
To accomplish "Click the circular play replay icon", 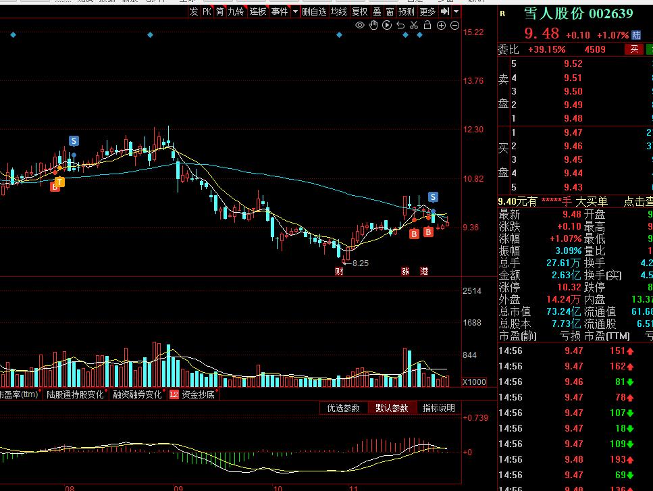I will click(387, 26).
